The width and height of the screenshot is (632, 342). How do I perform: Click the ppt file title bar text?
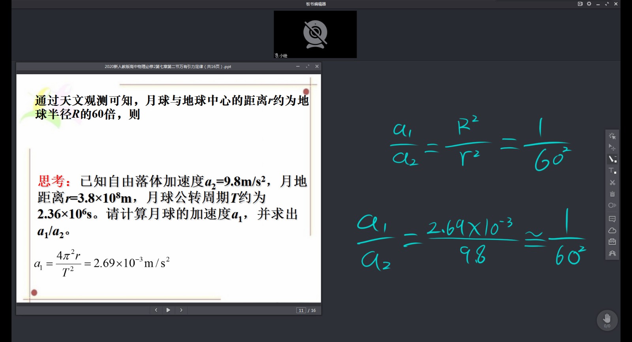(x=168, y=67)
